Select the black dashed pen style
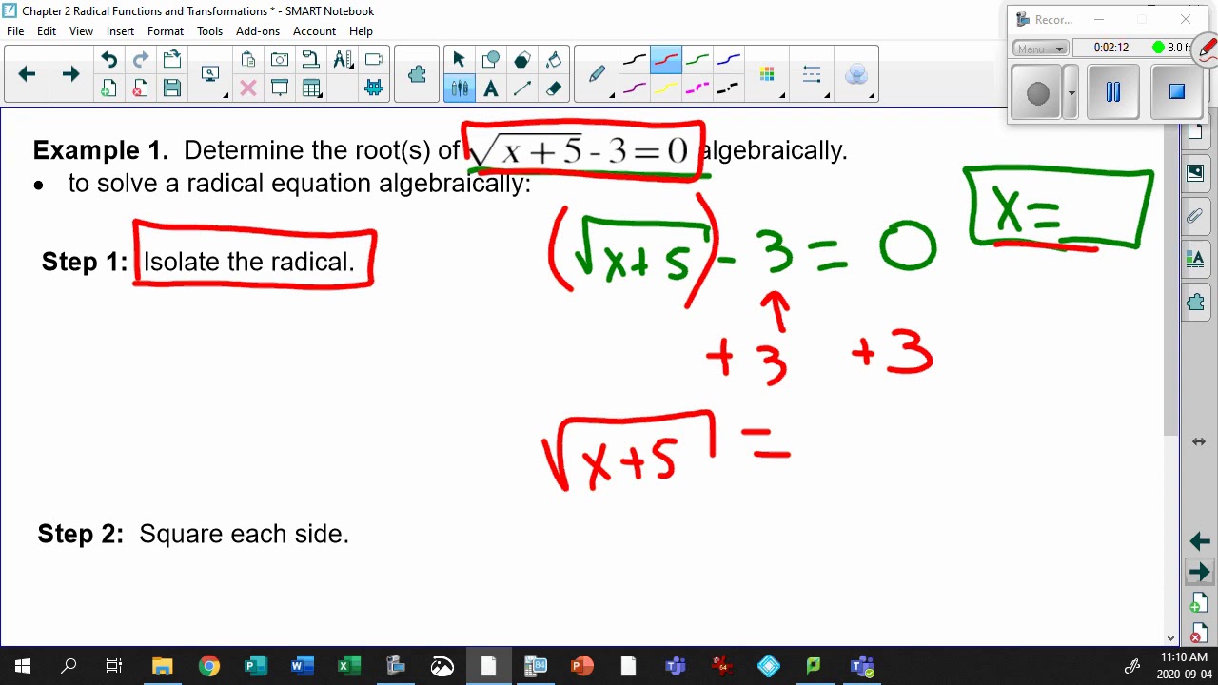Image resolution: width=1218 pixels, height=685 pixels. [728, 88]
